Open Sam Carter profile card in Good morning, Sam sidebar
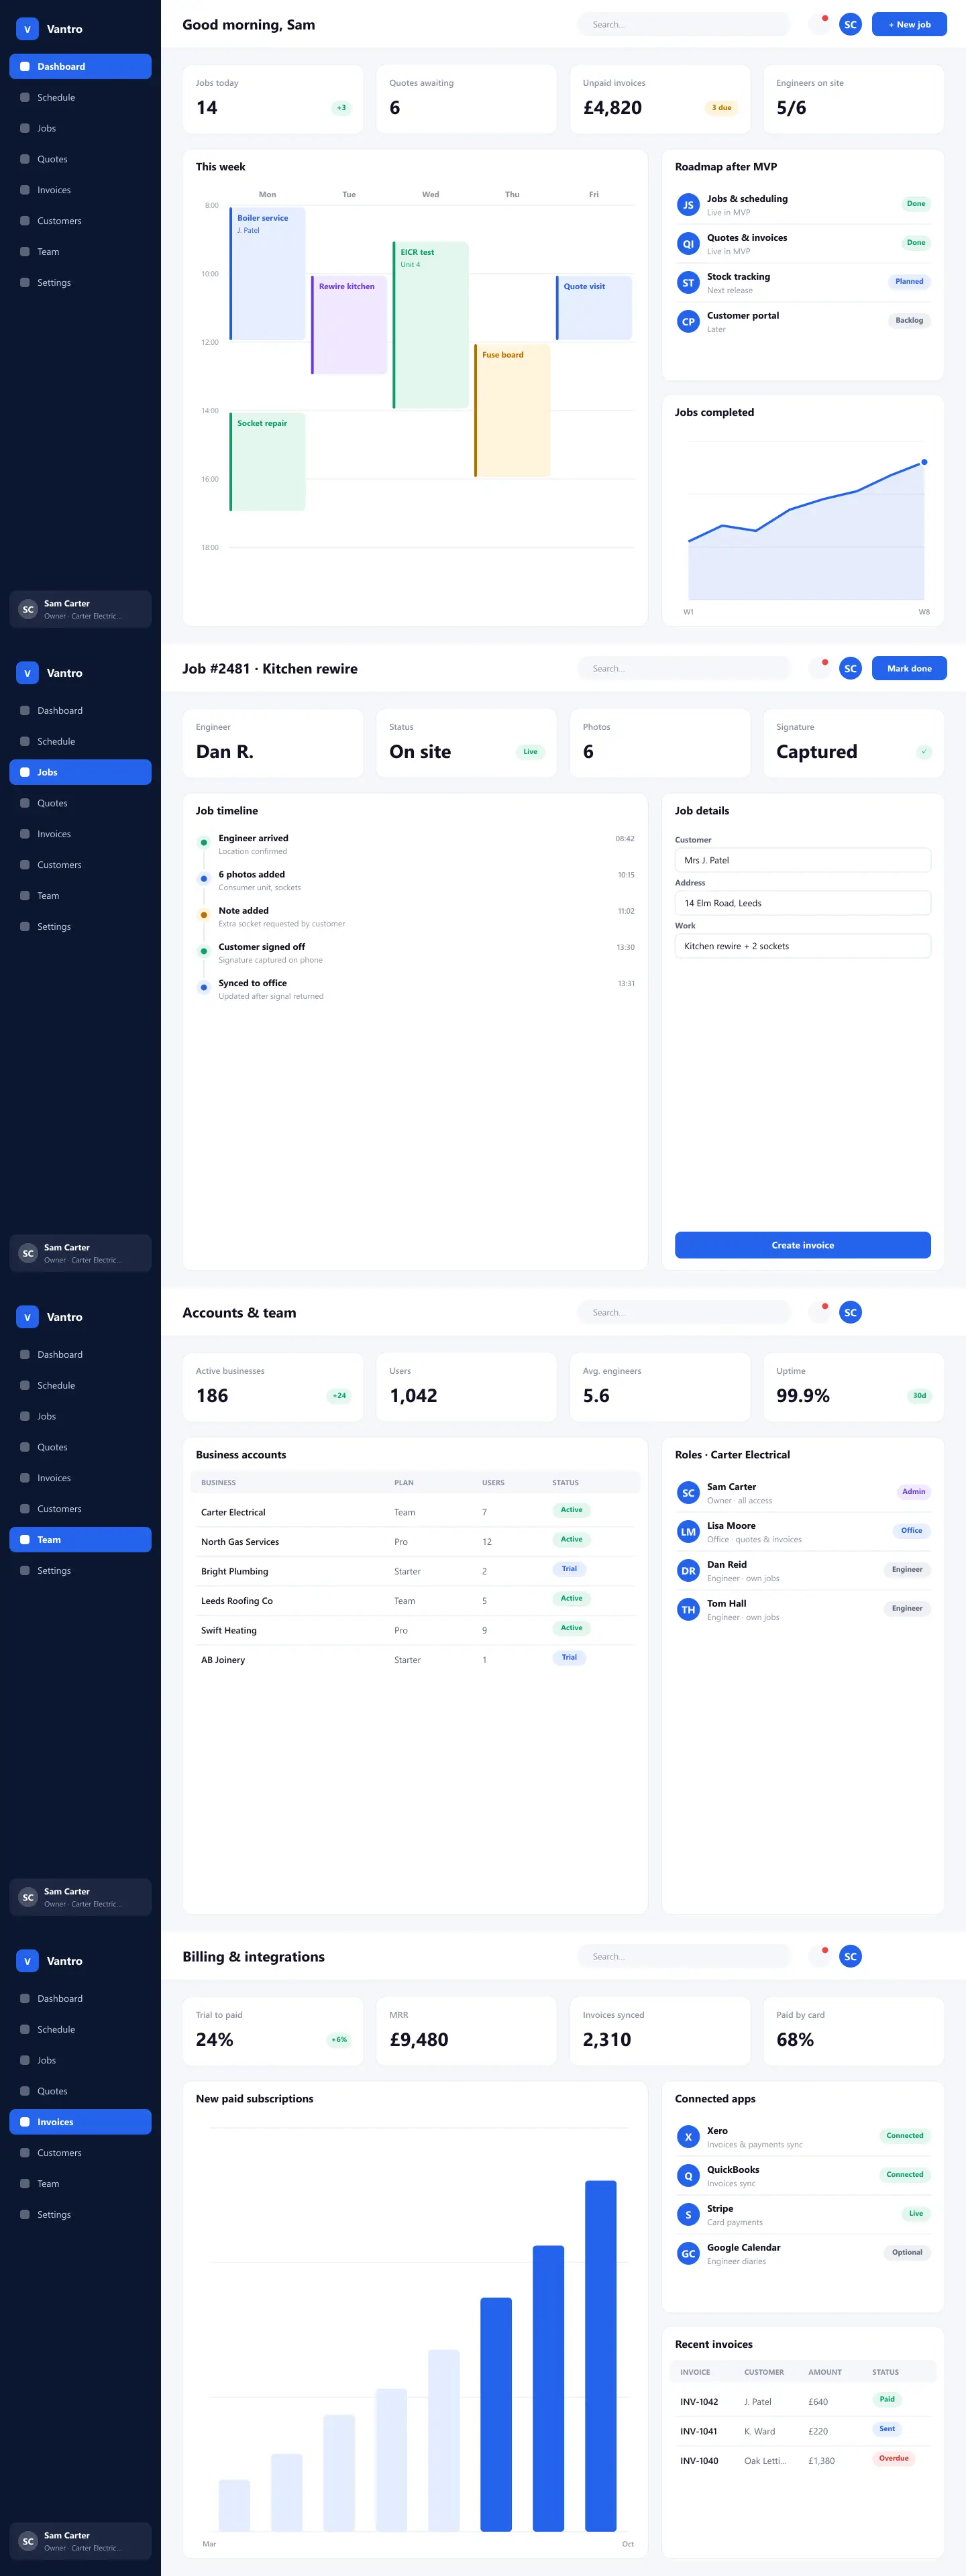Image resolution: width=966 pixels, height=2576 pixels. tap(80, 609)
